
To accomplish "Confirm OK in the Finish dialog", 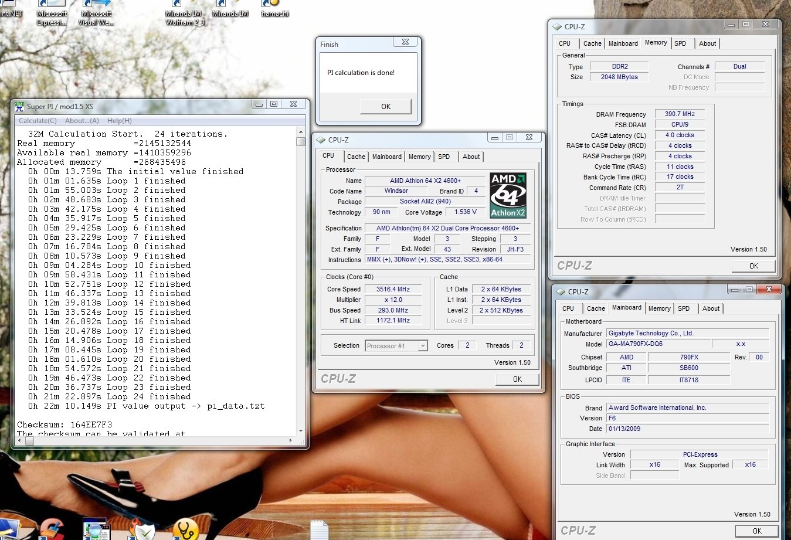I will coord(385,106).
